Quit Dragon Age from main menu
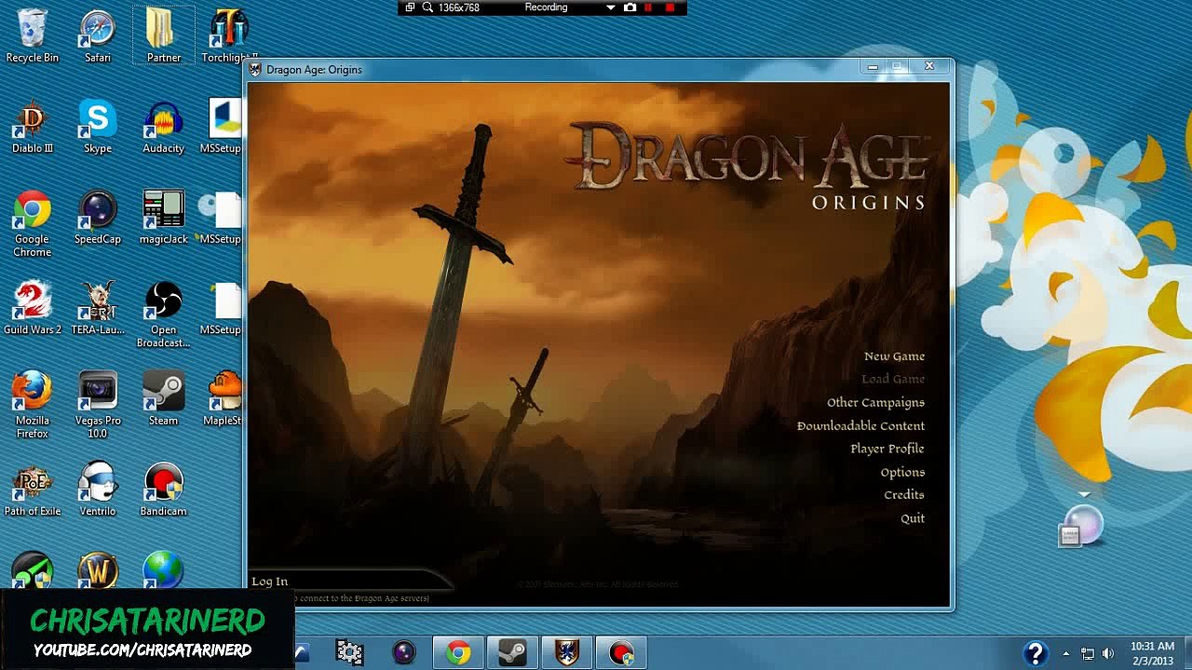 913,518
